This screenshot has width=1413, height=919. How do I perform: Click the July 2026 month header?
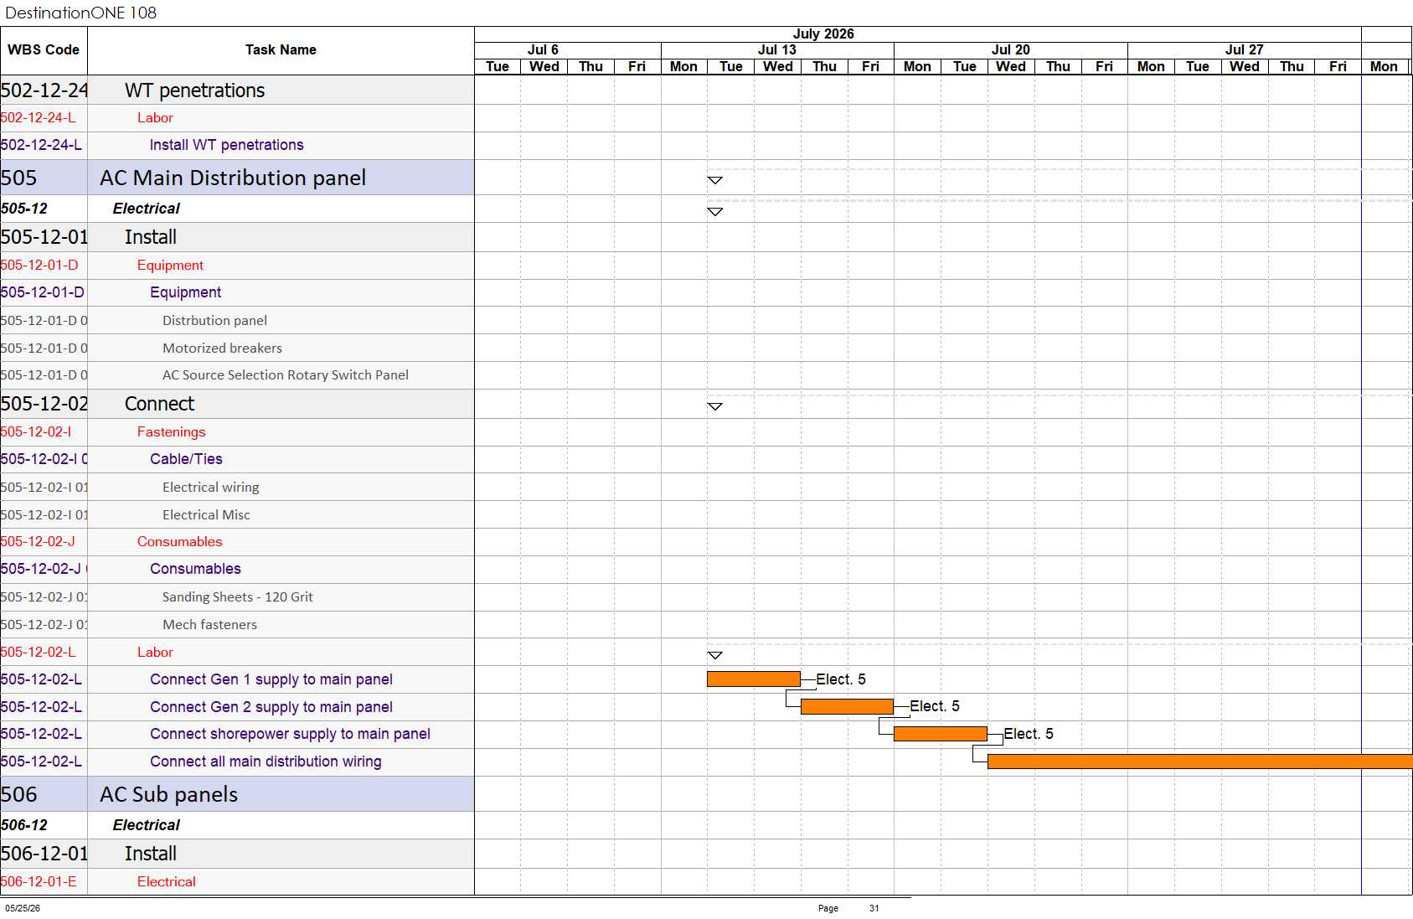823,34
